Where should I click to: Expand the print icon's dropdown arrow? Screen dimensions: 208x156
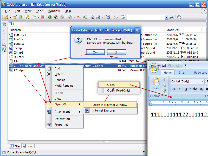click(102, 17)
